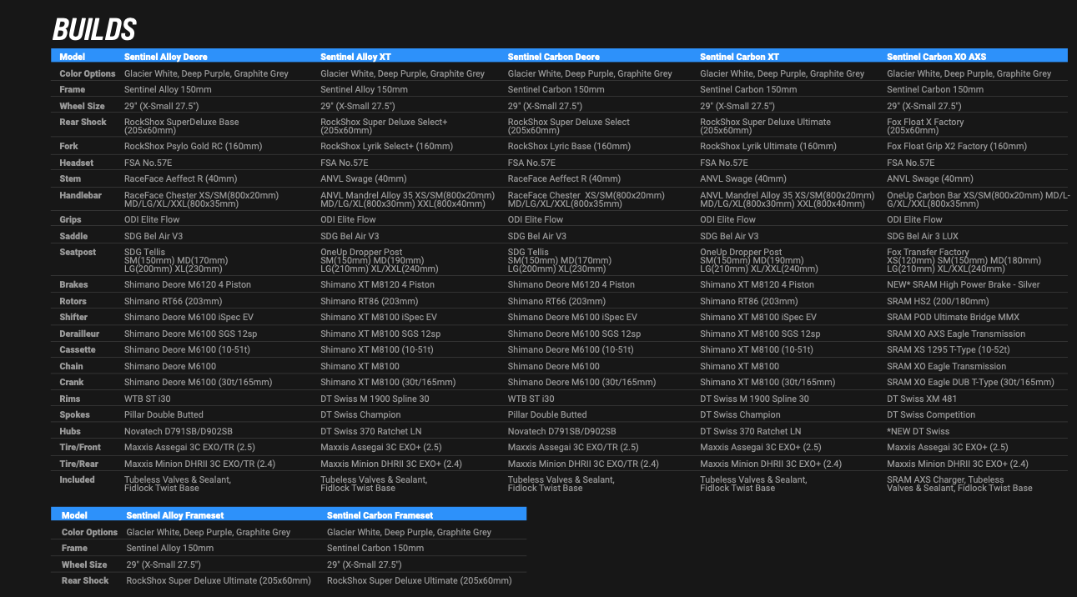Select the Sentinel Alloy XT column header
This screenshot has height=597, width=1077.
click(355, 57)
